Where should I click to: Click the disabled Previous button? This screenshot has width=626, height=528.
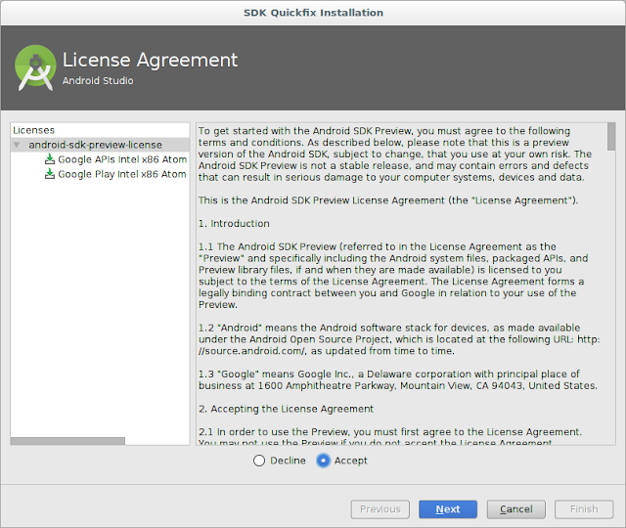380,509
